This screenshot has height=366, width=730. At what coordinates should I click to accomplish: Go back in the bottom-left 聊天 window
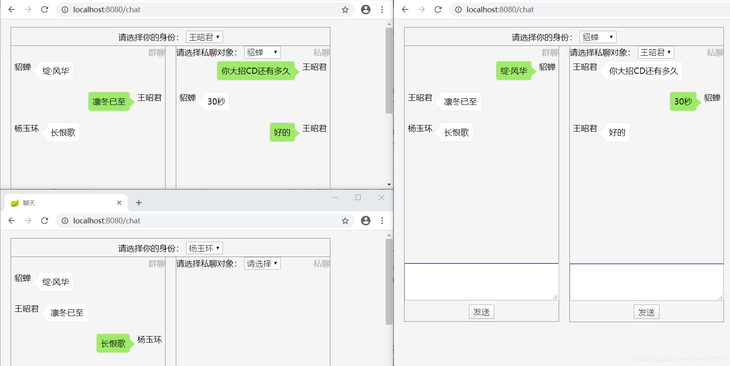(x=11, y=221)
